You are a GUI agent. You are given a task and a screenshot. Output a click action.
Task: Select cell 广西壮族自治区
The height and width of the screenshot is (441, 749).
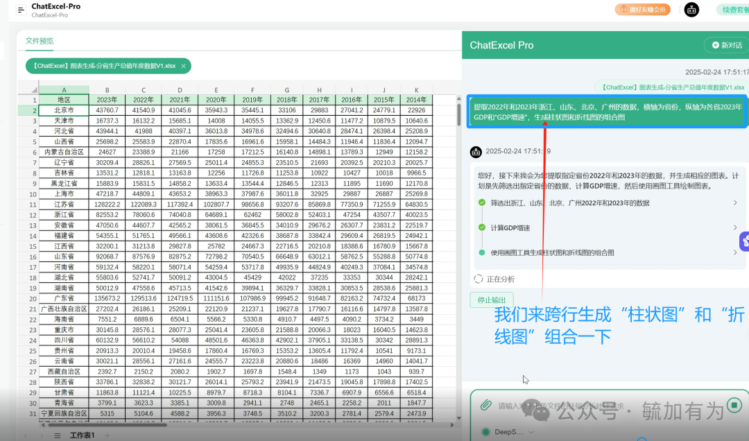(x=64, y=309)
